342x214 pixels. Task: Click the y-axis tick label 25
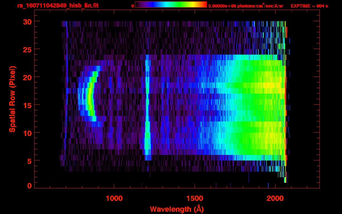point(27,49)
